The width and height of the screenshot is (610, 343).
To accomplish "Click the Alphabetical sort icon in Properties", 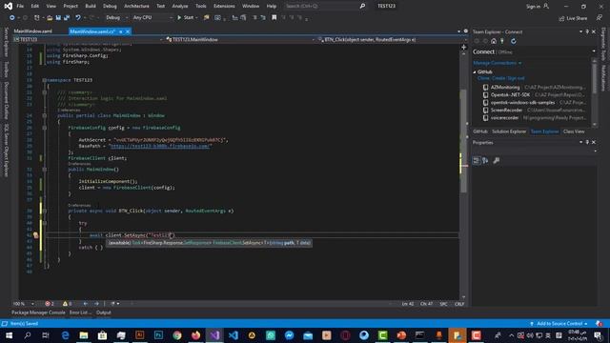I will [x=485, y=161].
